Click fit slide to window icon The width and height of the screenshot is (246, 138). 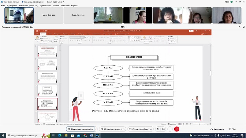coord(210,124)
